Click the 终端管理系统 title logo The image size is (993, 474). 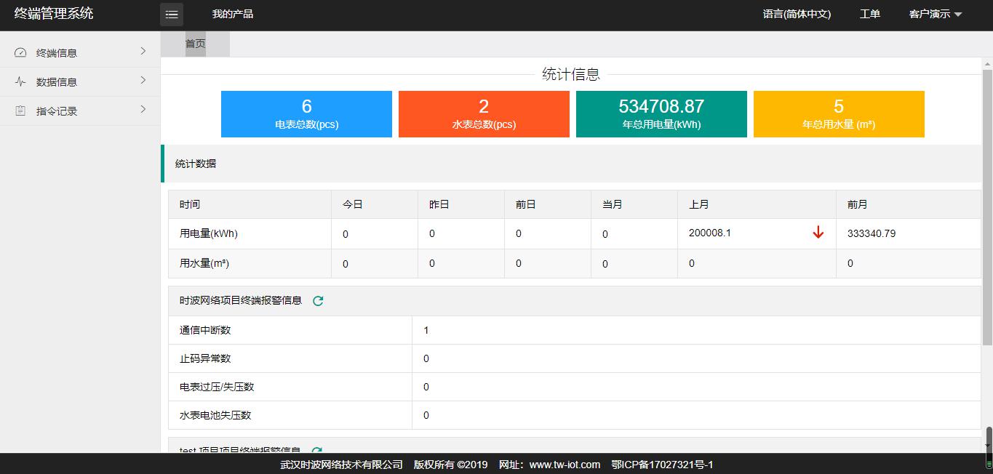pos(54,14)
